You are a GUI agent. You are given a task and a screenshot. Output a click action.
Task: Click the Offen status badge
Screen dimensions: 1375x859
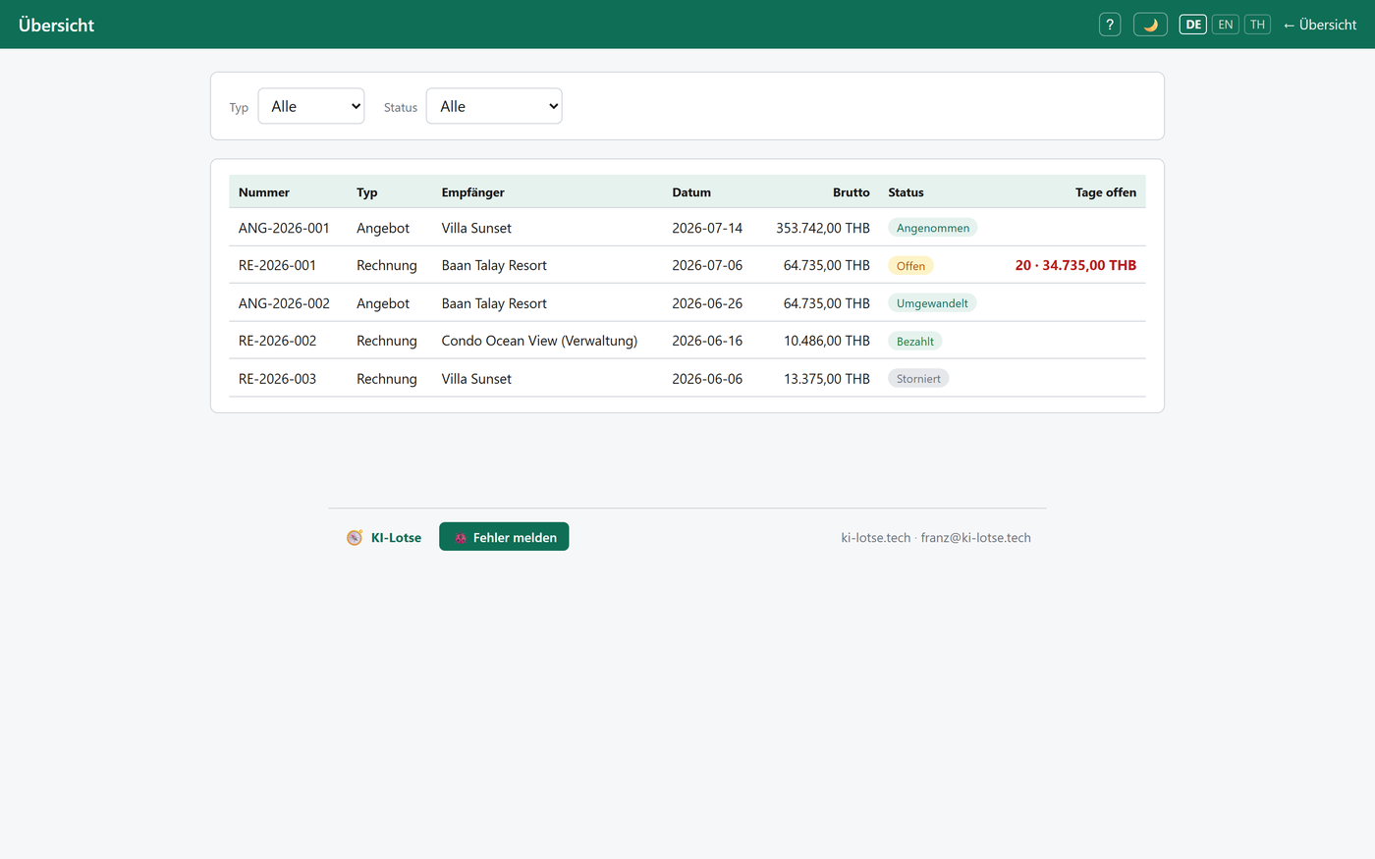pyautogui.click(x=910, y=266)
